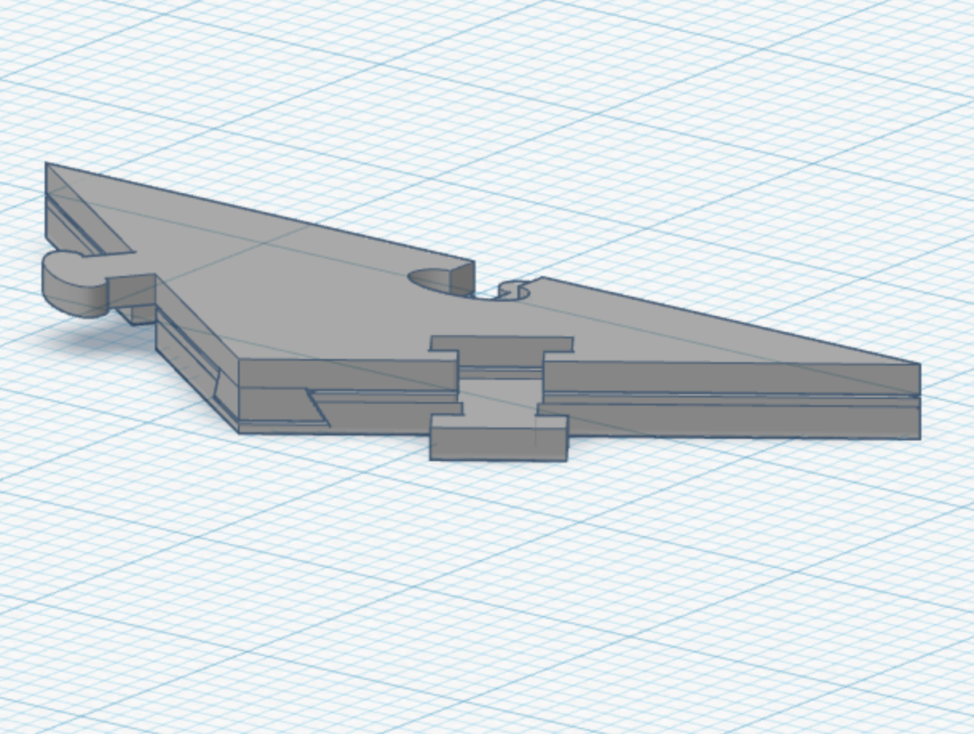Click the small hook beside the cutout
The width and height of the screenshot is (974, 734).
tap(513, 290)
